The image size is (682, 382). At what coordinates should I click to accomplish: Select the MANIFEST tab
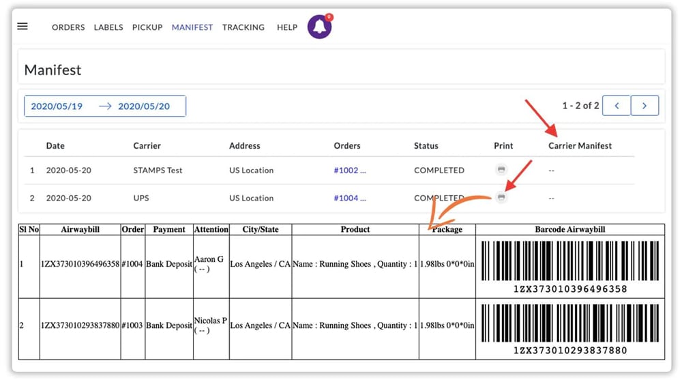point(192,27)
